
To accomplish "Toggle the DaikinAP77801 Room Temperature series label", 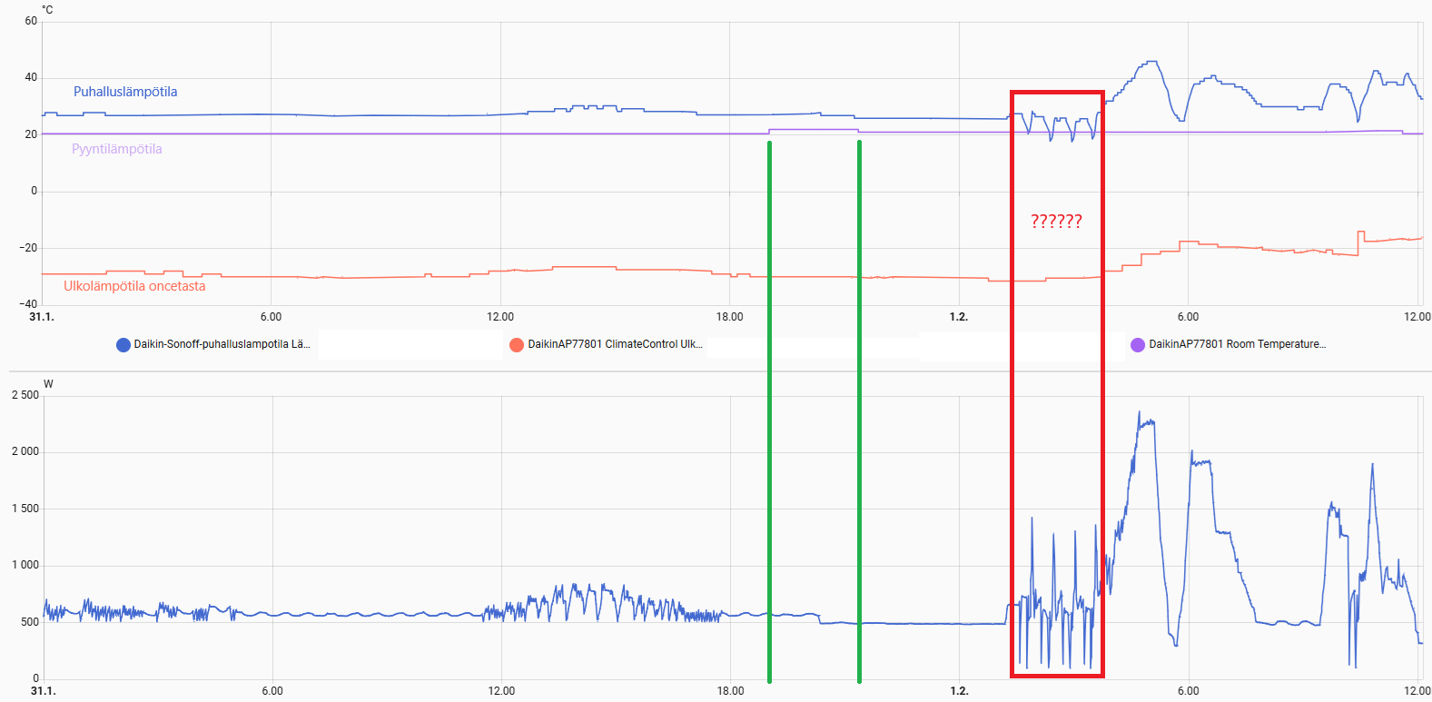I will pos(1237,344).
